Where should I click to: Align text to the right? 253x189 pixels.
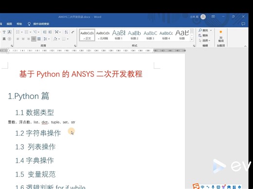(28, 39)
